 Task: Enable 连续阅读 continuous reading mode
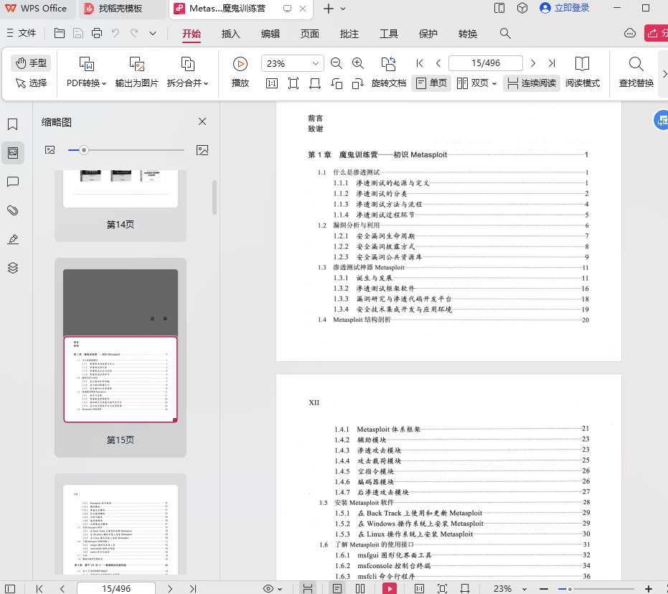533,83
